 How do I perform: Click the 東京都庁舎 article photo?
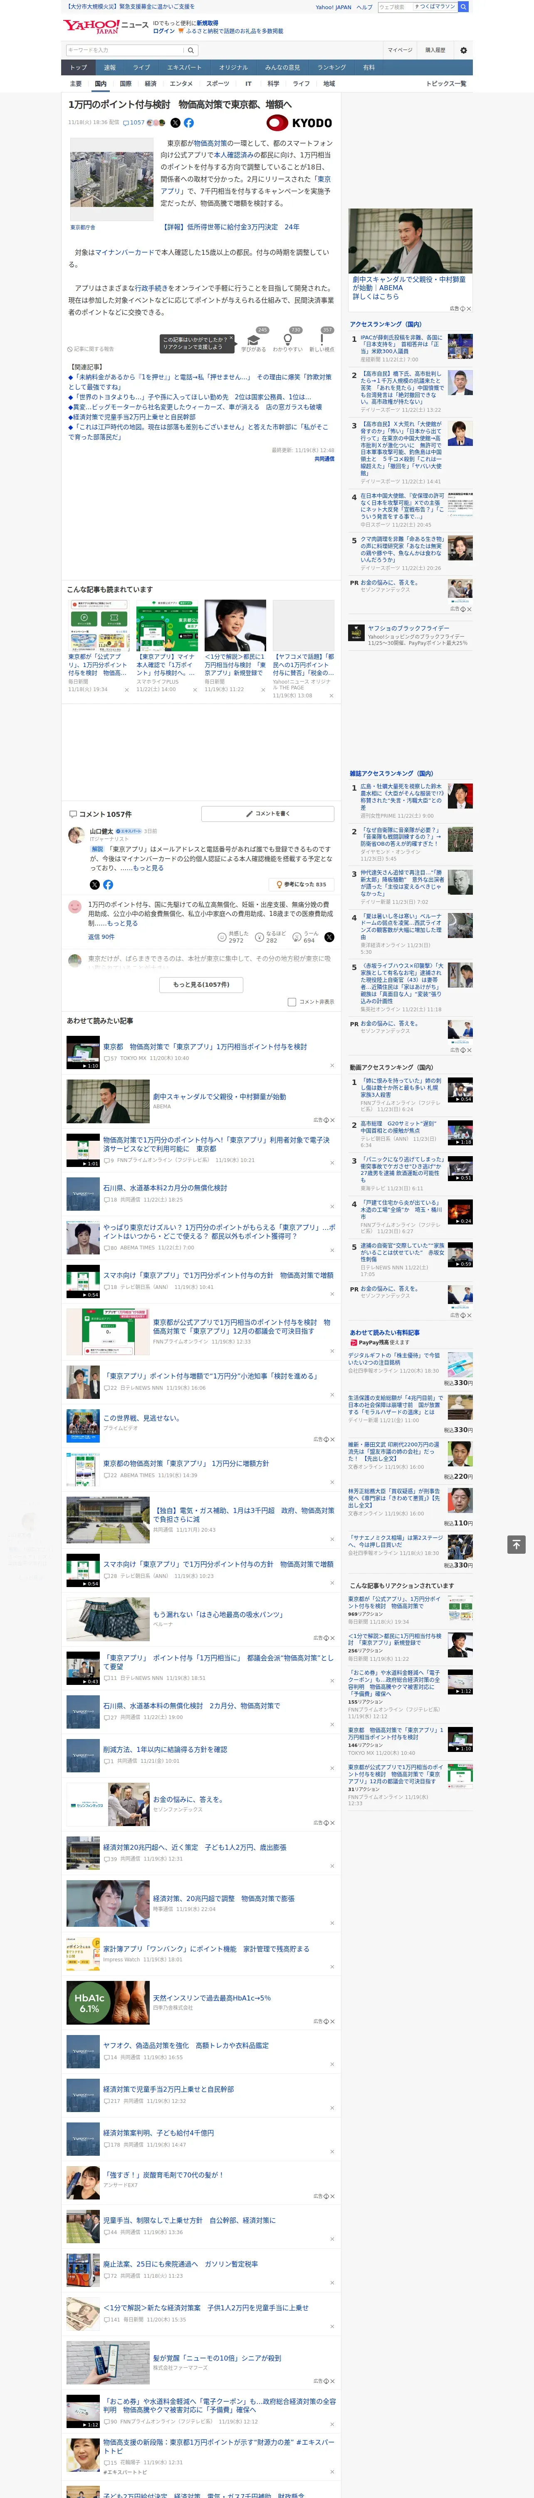coord(111,179)
